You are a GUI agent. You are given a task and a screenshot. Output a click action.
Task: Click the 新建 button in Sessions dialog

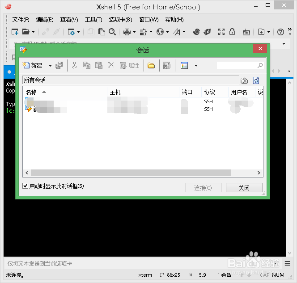33,66
